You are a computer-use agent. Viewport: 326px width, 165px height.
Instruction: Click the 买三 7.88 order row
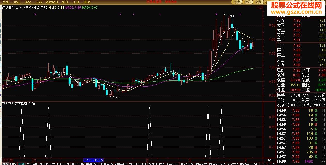301,55
